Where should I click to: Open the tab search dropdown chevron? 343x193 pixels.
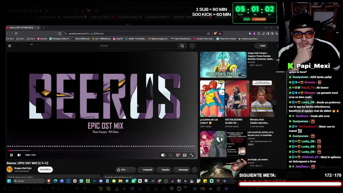(266, 28)
